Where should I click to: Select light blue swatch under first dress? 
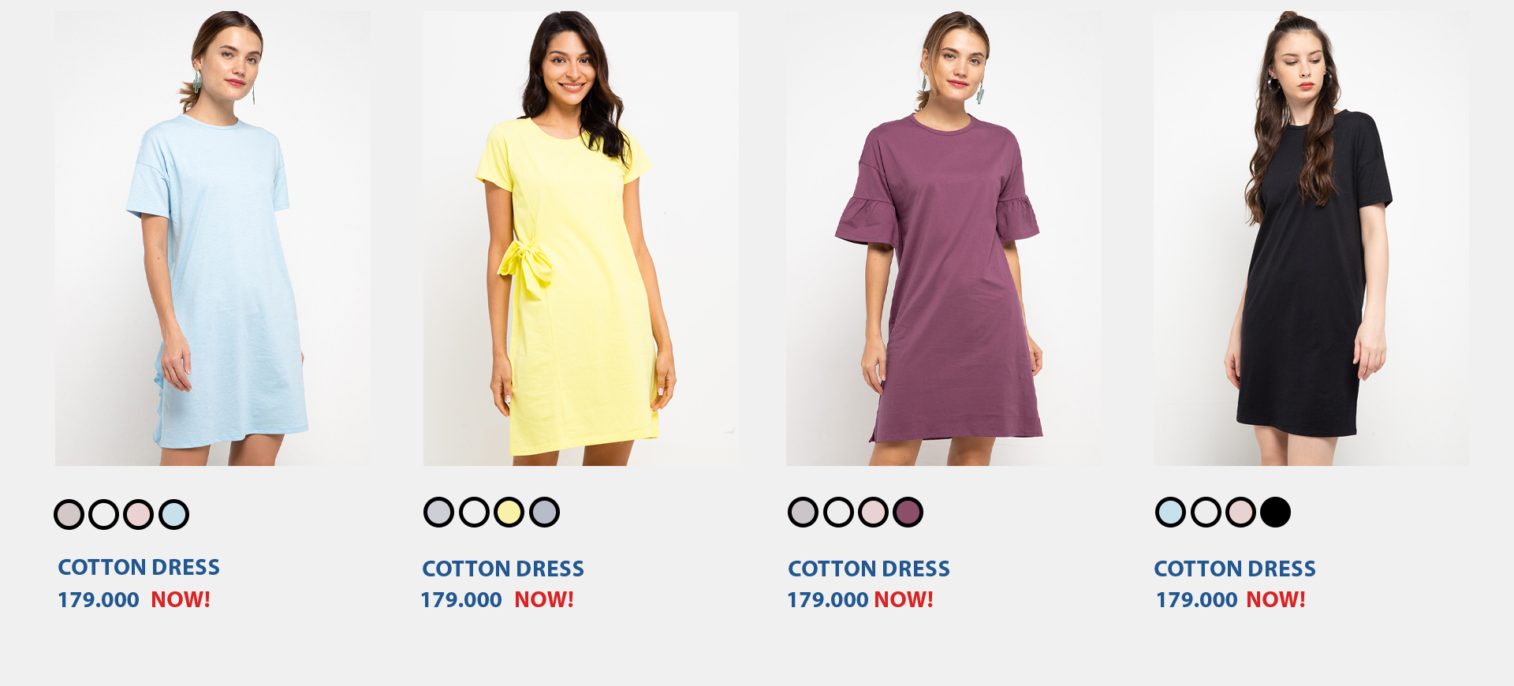click(x=173, y=515)
